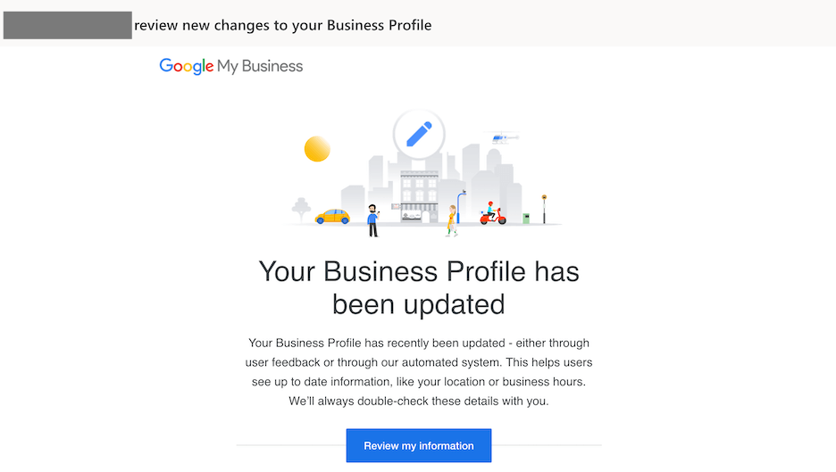Click the blue pencil edit icon
Viewport: 836px width, 472px height.
coord(419,134)
